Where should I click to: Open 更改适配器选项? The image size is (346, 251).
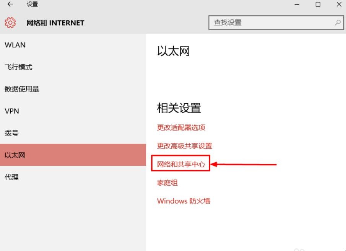(181, 128)
